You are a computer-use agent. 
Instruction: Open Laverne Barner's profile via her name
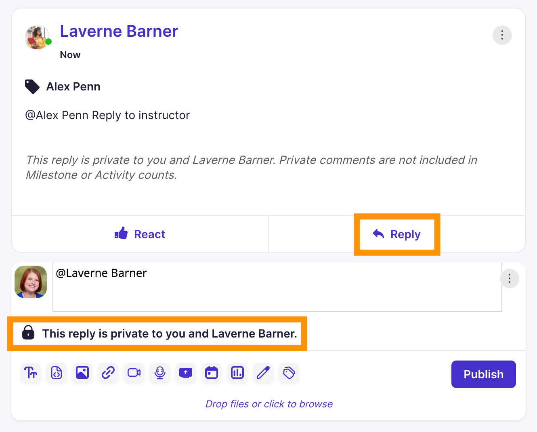coord(119,31)
